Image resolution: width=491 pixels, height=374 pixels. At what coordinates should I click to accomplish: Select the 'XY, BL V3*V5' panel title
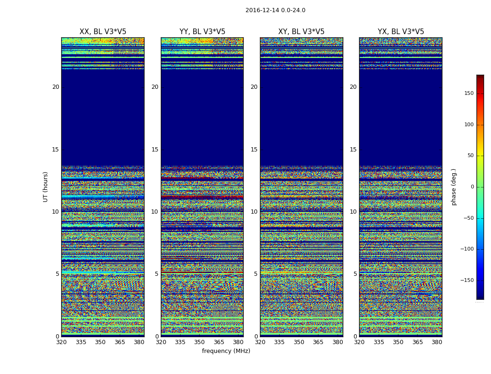(301, 32)
